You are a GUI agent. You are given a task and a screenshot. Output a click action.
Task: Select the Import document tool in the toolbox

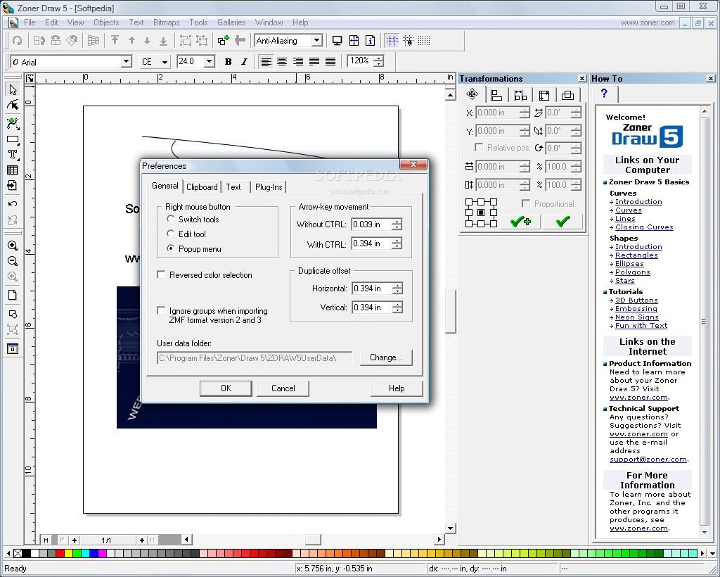pyautogui.click(x=13, y=186)
